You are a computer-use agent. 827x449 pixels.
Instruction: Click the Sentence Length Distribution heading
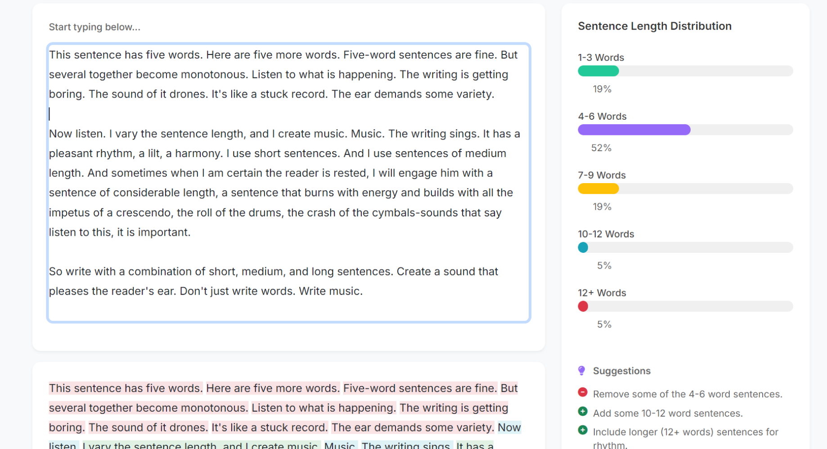coord(655,26)
